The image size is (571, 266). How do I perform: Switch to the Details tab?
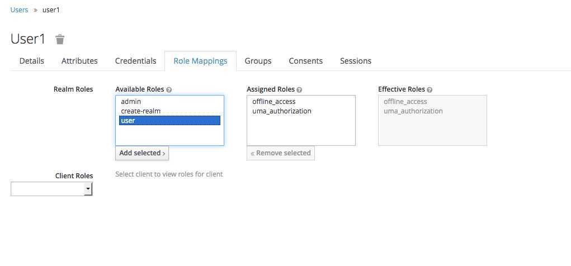(32, 61)
